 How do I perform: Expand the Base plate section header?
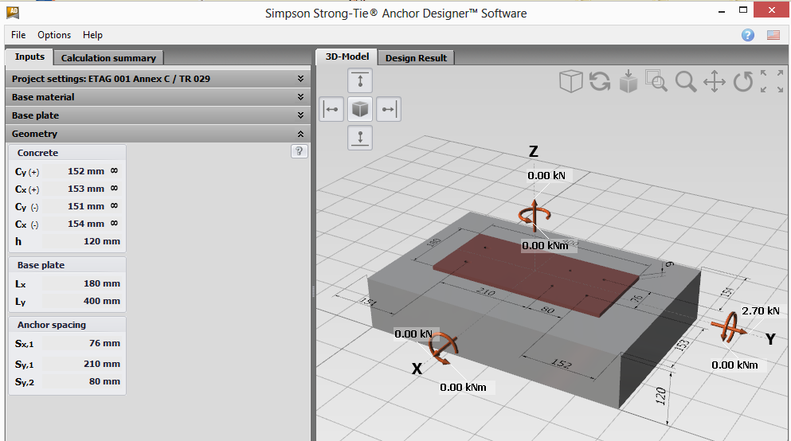pos(158,115)
